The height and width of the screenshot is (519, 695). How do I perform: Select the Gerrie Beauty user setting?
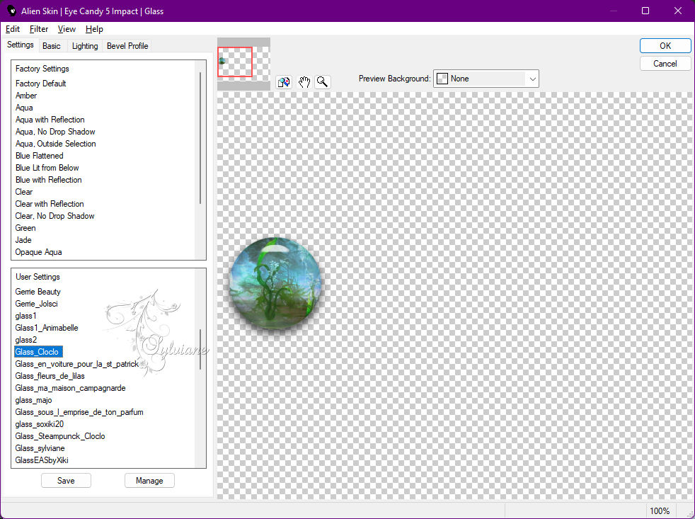coord(38,292)
